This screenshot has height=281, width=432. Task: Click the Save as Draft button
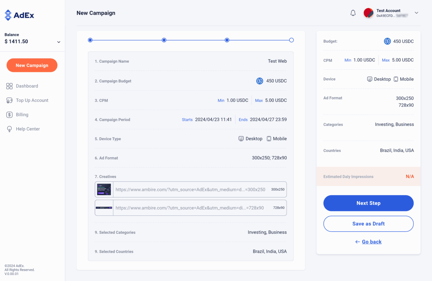pyautogui.click(x=368, y=224)
